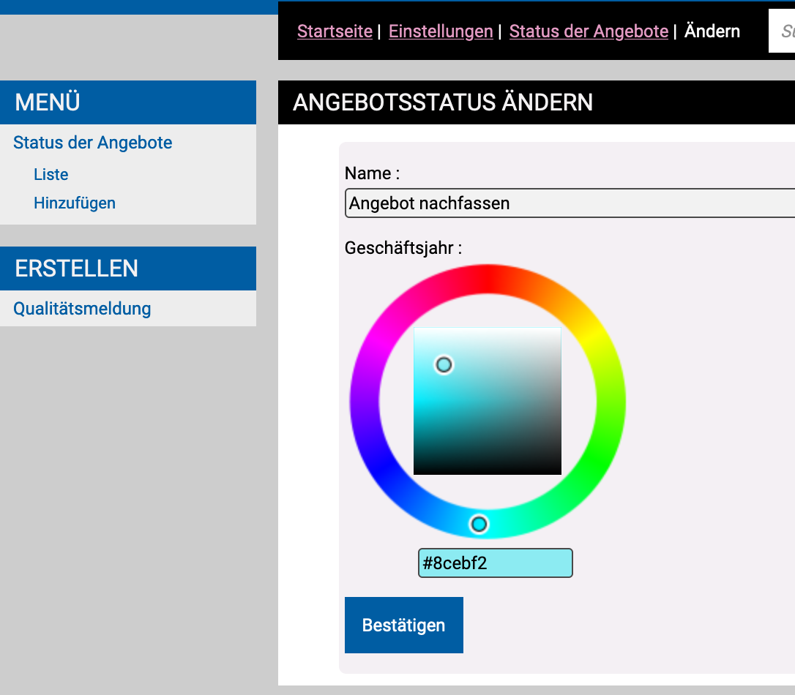The image size is (795, 695).
Task: Pick red at the top of the hue ring
Action: point(488,278)
